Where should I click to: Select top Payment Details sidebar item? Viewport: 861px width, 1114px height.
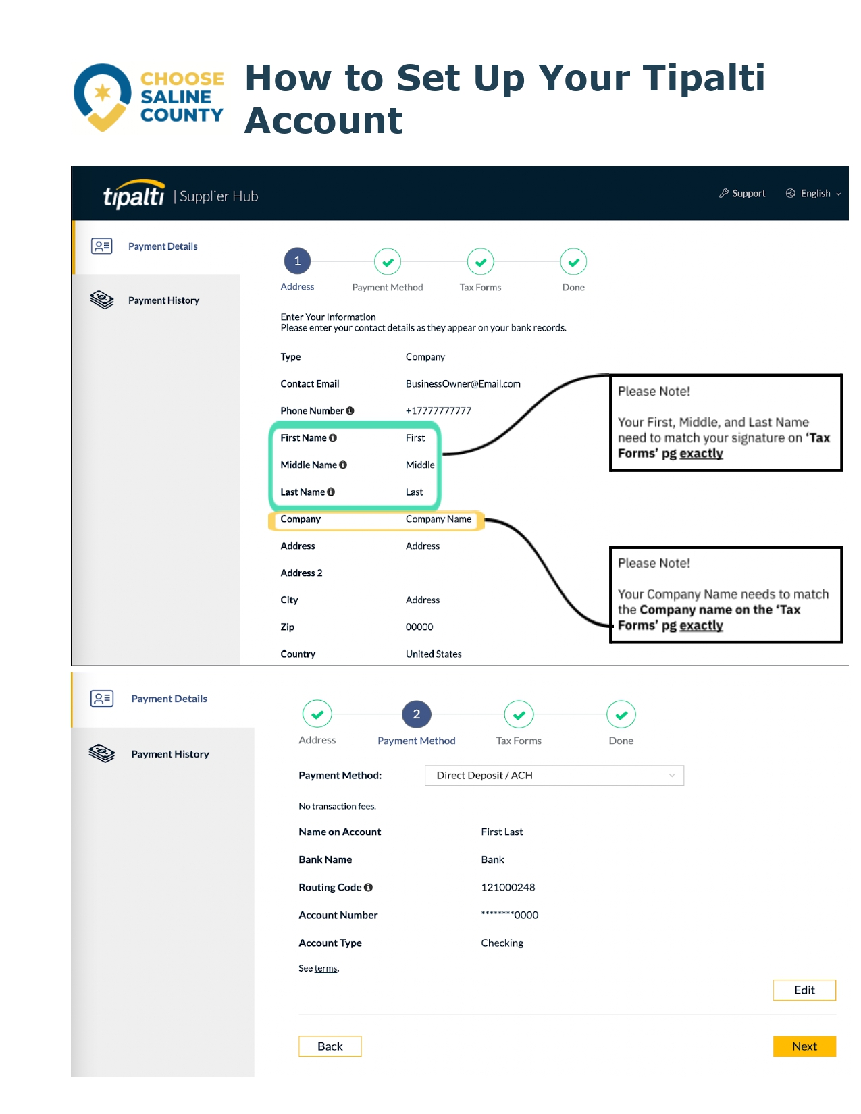pyautogui.click(x=157, y=246)
